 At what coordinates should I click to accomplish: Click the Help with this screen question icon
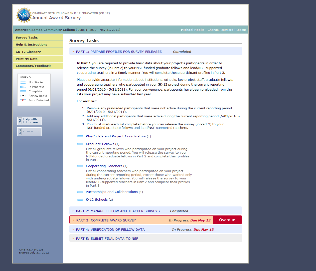(x=20, y=121)
